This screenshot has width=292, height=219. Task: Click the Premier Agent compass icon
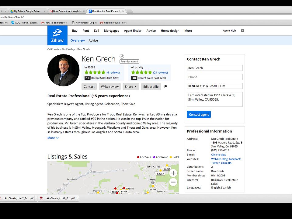(x=122, y=56)
